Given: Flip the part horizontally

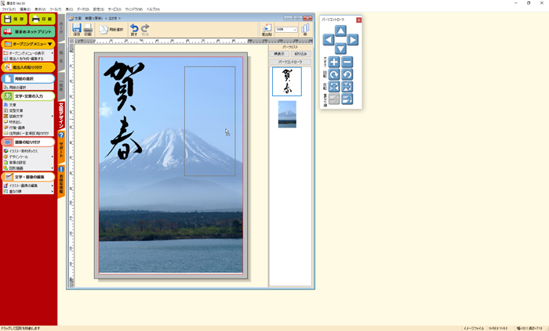Looking at the screenshot, I should point(334,87).
